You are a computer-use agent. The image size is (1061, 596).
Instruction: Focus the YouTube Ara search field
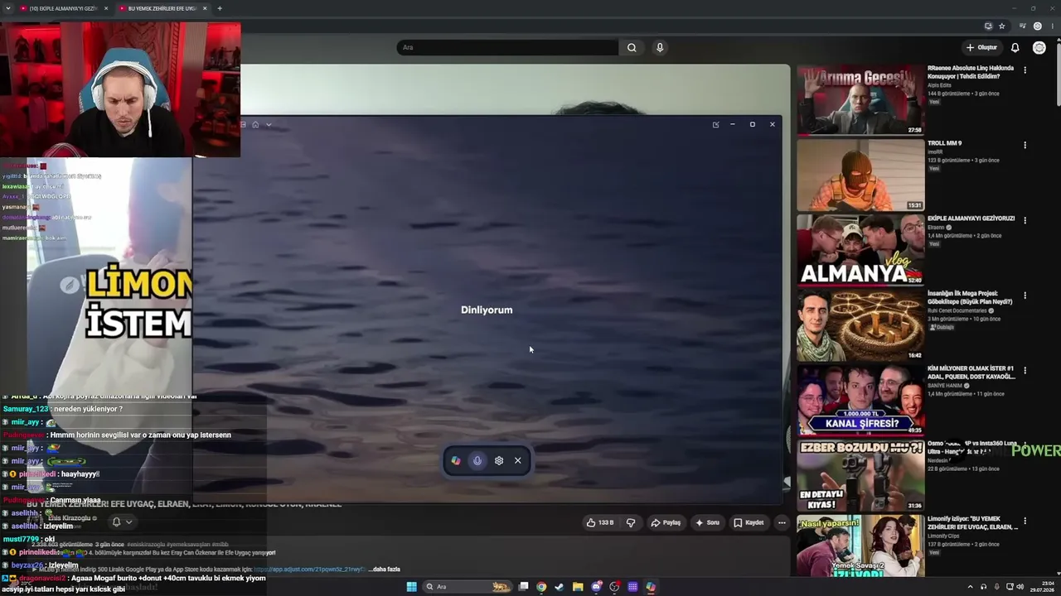pyautogui.click(x=507, y=47)
